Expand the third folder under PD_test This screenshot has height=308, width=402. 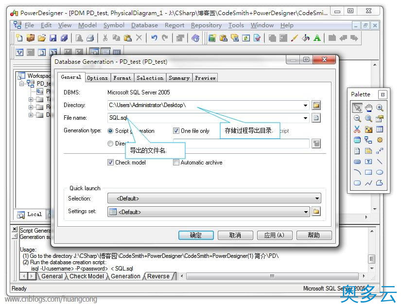pyautogui.click(x=31, y=115)
